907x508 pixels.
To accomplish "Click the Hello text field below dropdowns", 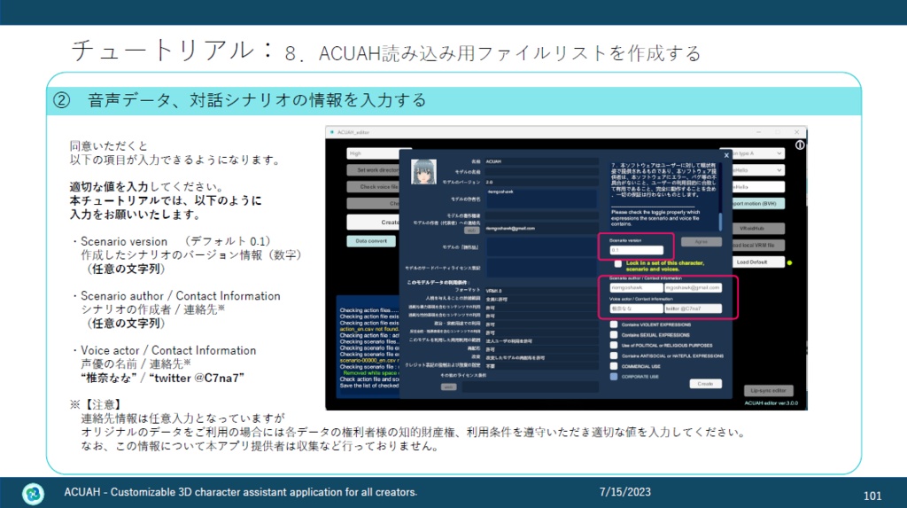I will [758, 187].
